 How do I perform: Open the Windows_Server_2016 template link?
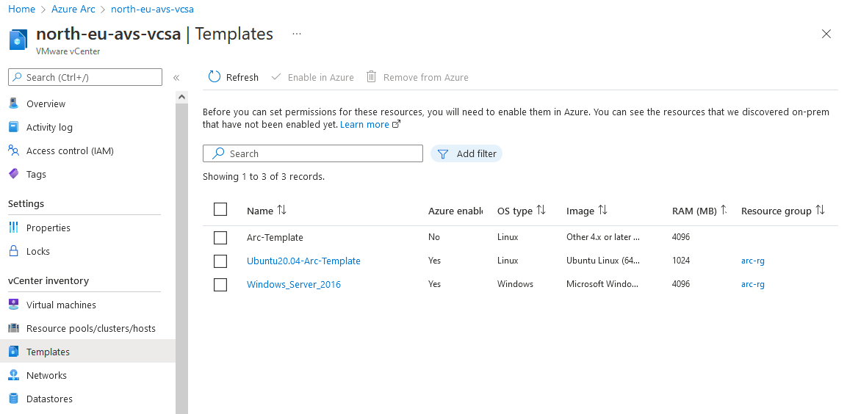point(294,285)
